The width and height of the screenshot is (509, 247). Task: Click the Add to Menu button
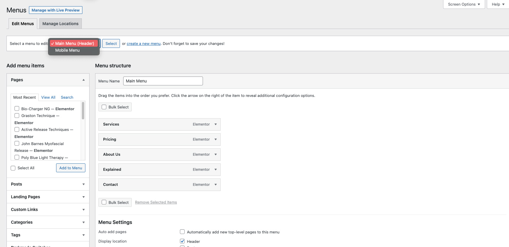(x=71, y=168)
